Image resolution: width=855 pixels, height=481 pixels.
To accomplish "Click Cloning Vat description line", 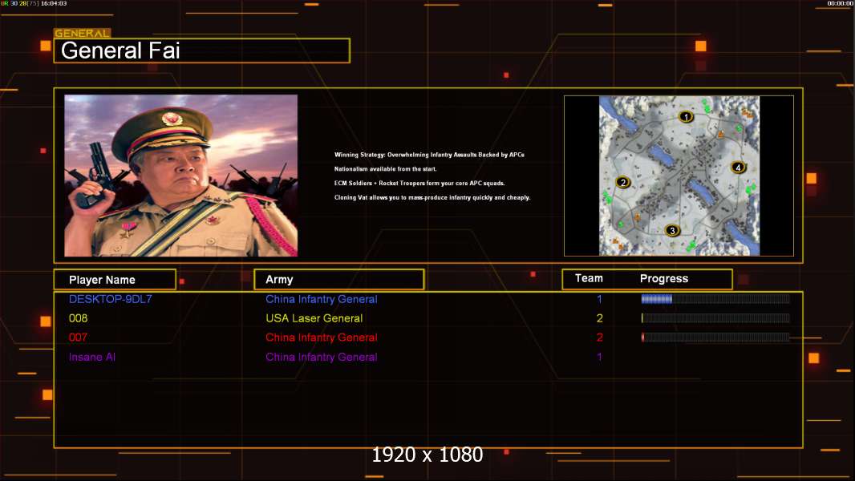I will click(x=432, y=197).
